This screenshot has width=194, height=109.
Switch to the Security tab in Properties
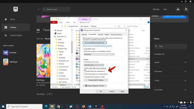(100, 35)
